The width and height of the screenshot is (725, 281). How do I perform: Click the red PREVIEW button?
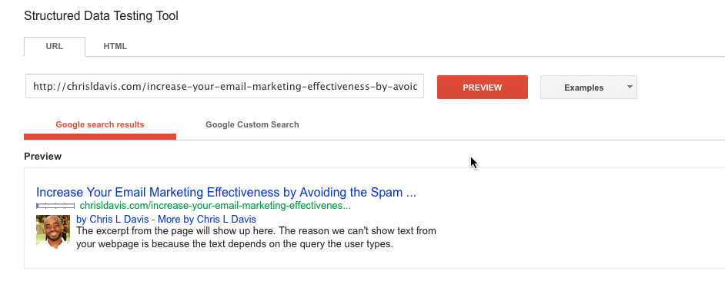click(483, 88)
